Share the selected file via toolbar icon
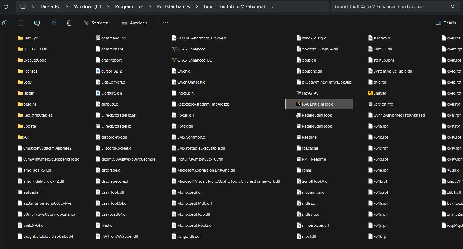463x249 pixels. pos(53,23)
